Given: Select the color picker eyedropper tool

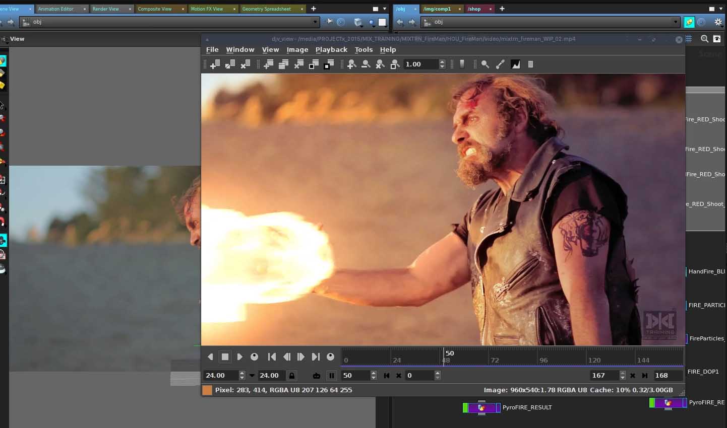Looking at the screenshot, I should pyautogui.click(x=500, y=64).
